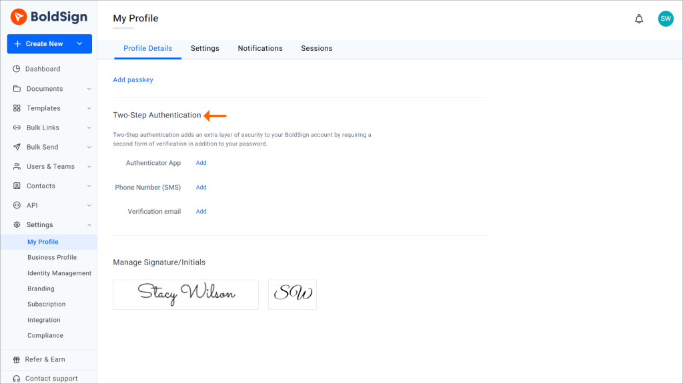683x384 pixels.
Task: Add a Verification email
Action: click(201, 211)
